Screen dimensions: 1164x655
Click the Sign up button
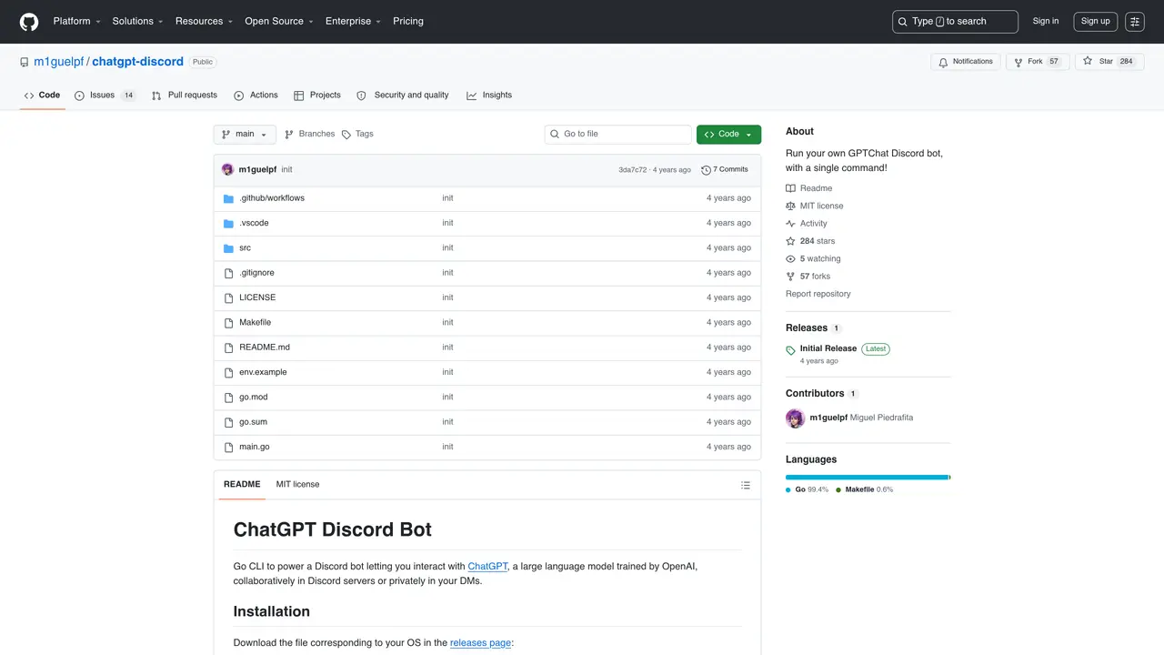point(1096,21)
